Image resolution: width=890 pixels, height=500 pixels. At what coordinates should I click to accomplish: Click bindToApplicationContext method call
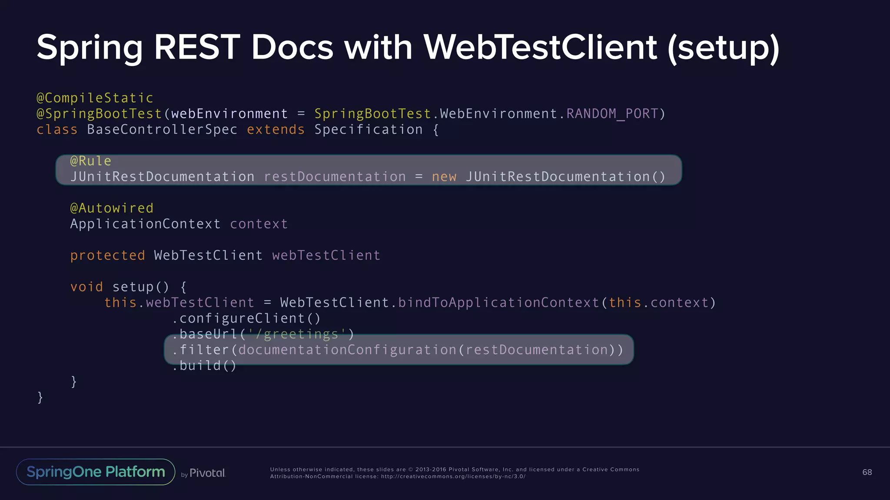[x=498, y=303]
